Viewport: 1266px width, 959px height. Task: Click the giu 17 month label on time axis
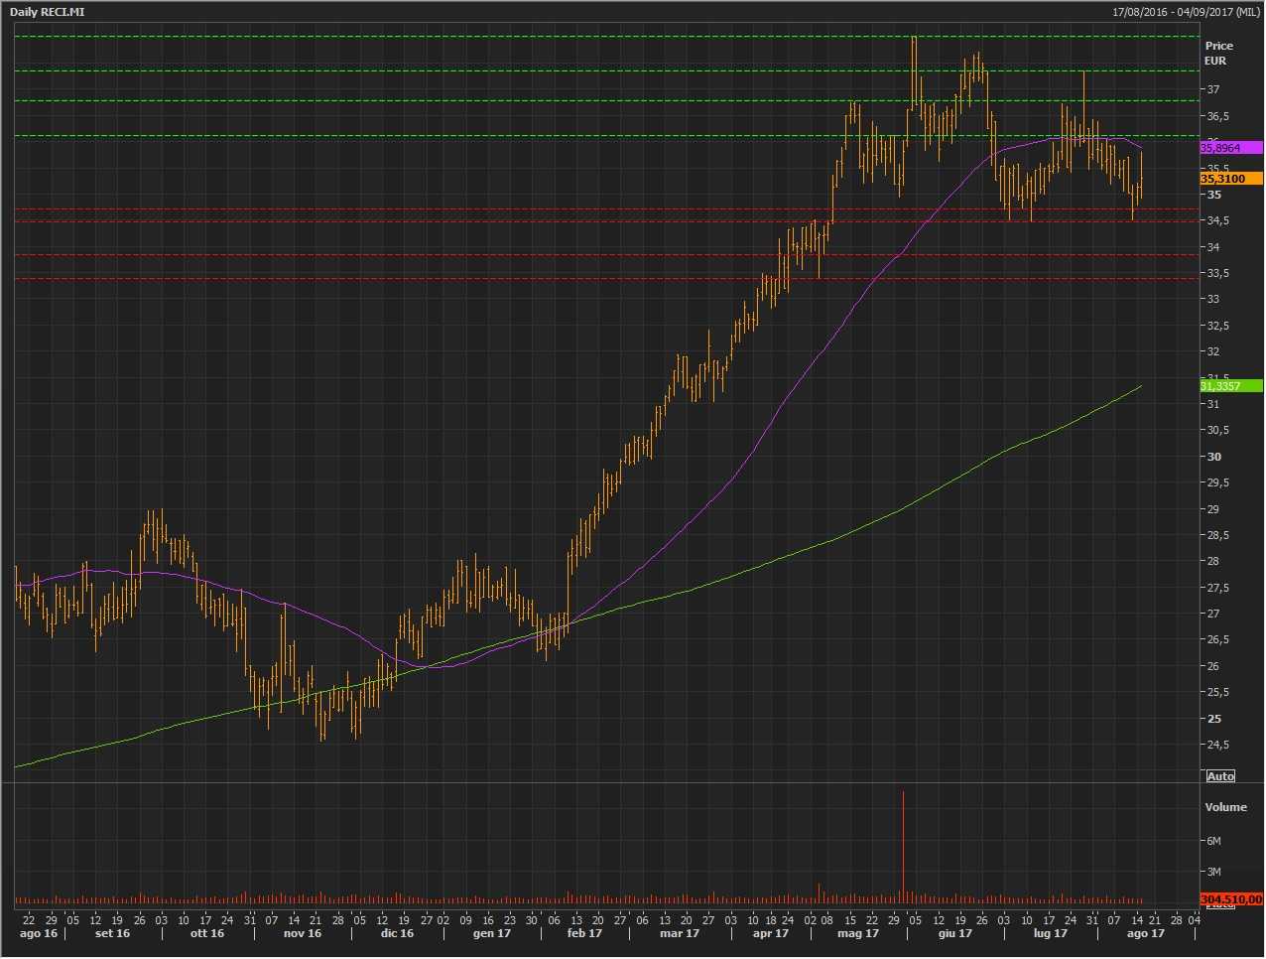[954, 933]
